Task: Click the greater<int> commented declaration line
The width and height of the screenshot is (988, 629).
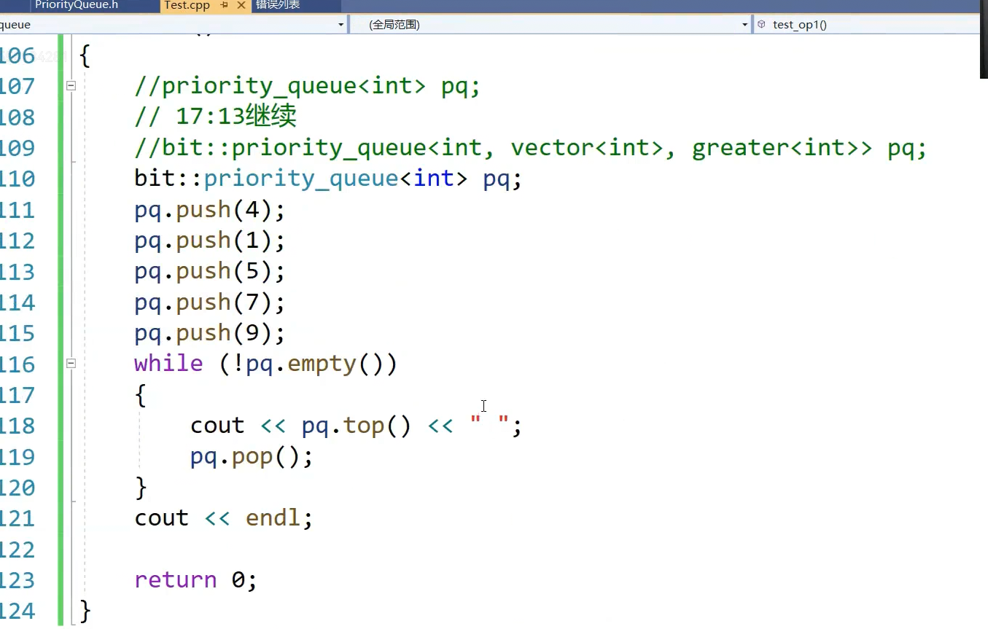Action: coord(530,149)
